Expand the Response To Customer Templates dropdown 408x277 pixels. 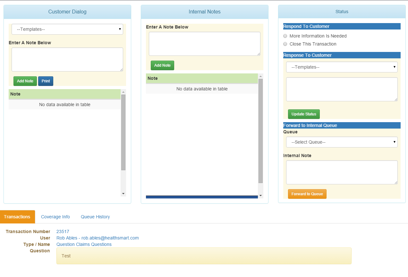coord(342,67)
